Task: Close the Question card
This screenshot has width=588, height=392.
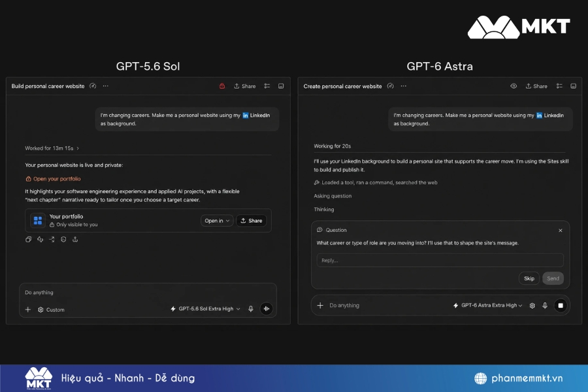Action: 561,231
